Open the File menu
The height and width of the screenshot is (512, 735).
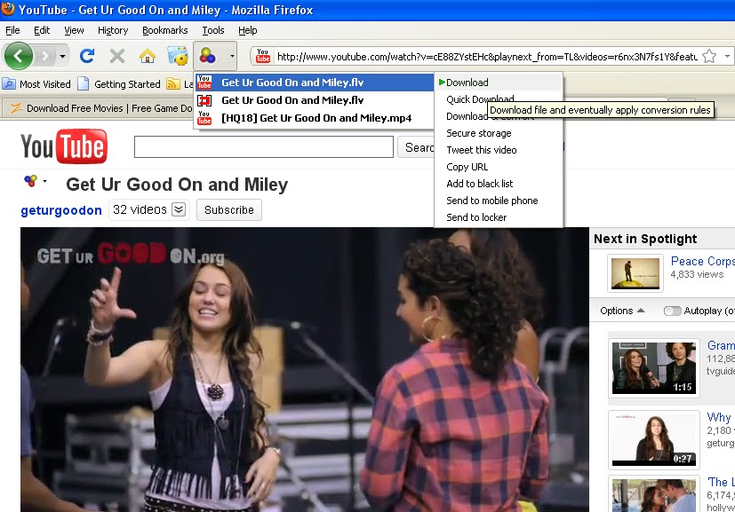[12, 30]
